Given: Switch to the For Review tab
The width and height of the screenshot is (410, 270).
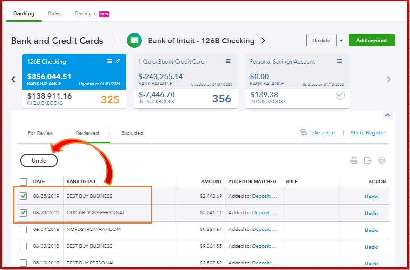Looking at the screenshot, I should pyautogui.click(x=40, y=133).
